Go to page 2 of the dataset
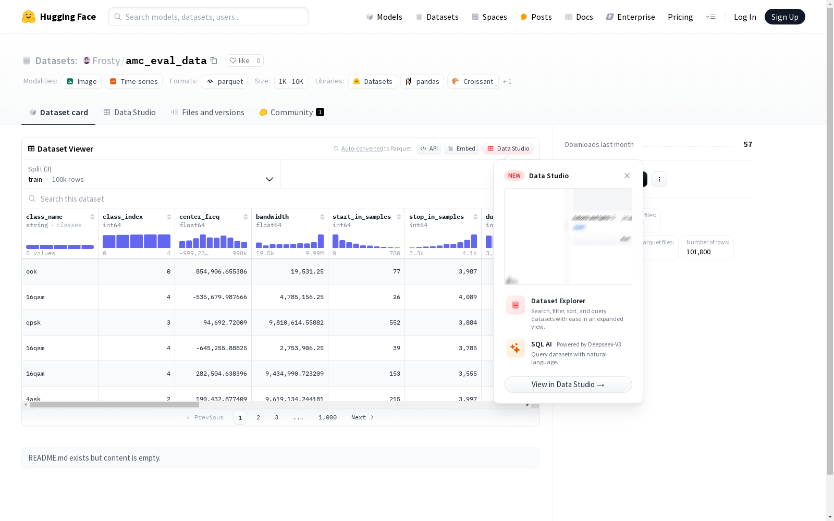Image resolution: width=834 pixels, height=521 pixels. (258, 417)
